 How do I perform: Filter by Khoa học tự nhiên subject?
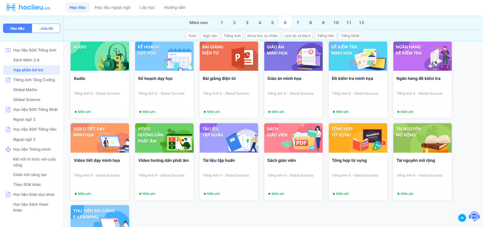[262, 36]
